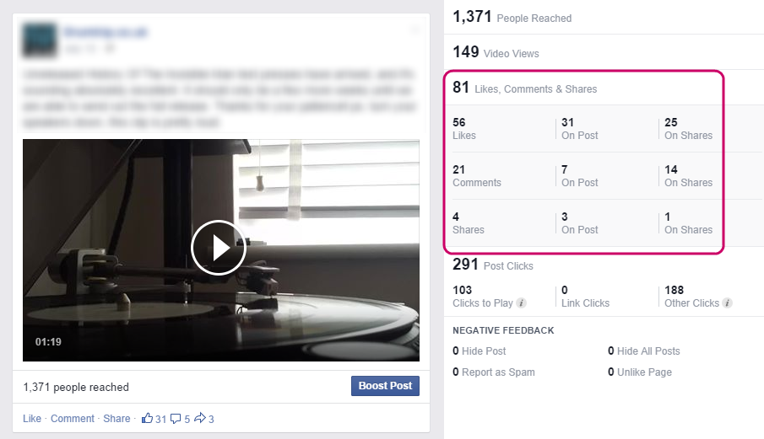This screenshot has width=764, height=439.
Task: Open the post options arrow at top right
Action: point(415,29)
